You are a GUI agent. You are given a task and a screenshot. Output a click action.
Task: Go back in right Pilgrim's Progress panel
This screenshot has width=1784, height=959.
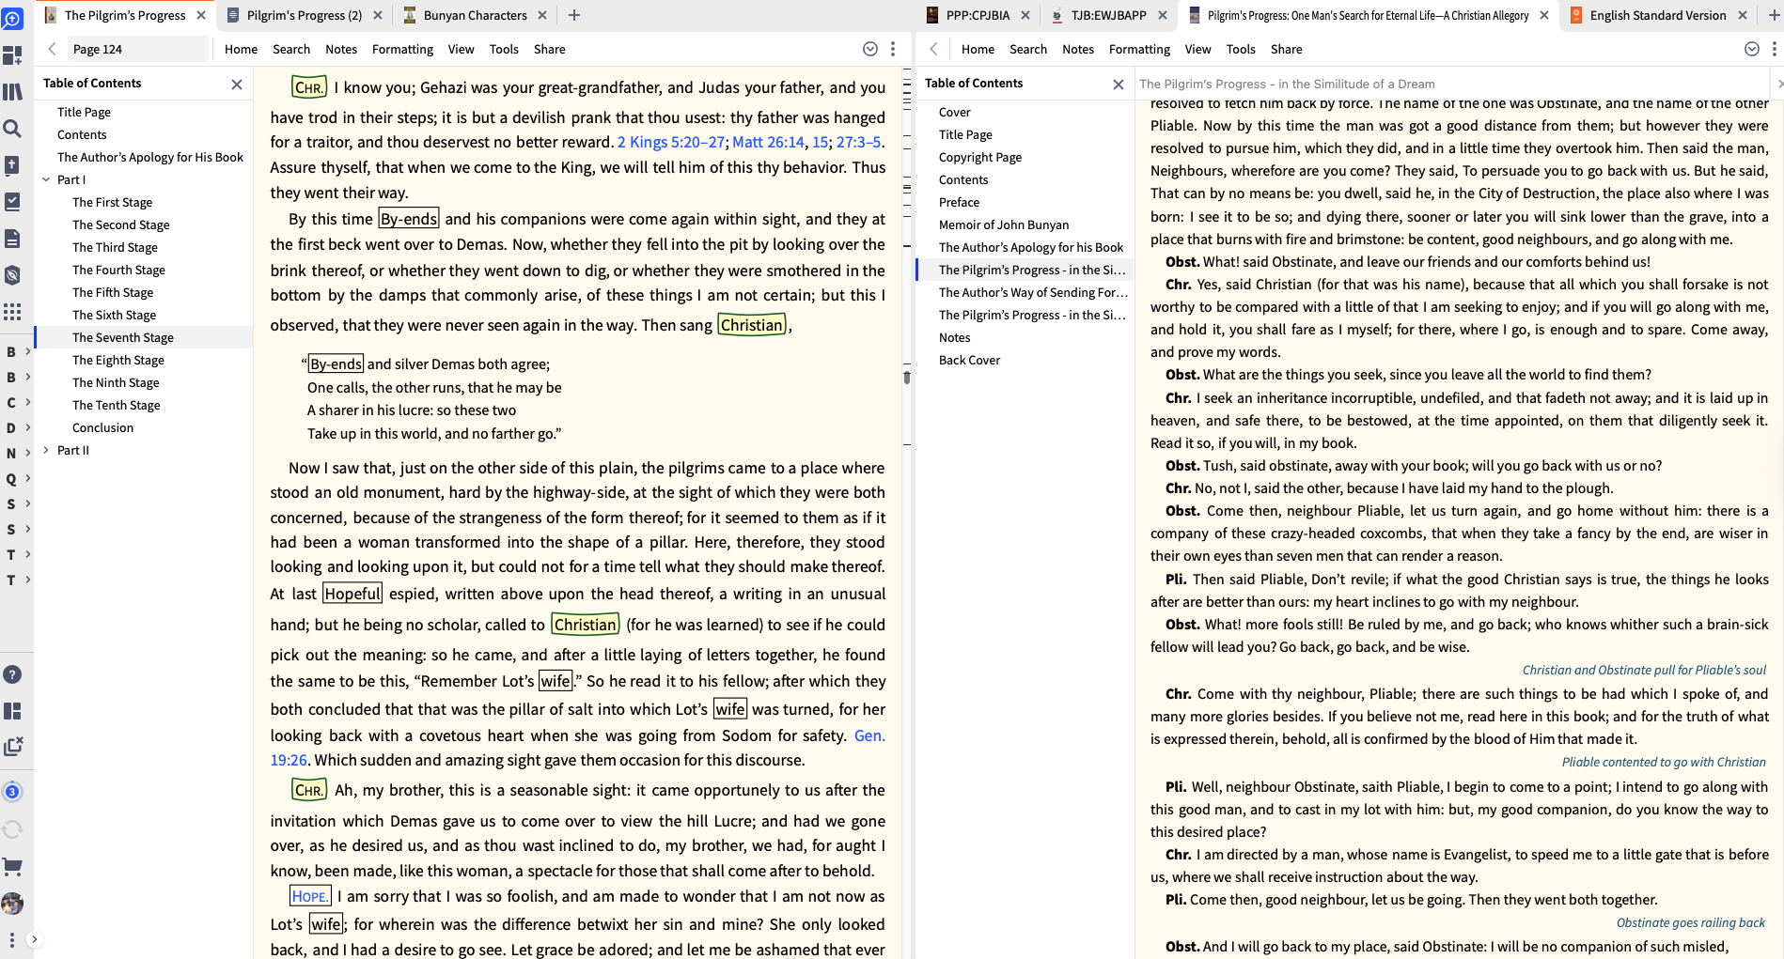coord(933,49)
